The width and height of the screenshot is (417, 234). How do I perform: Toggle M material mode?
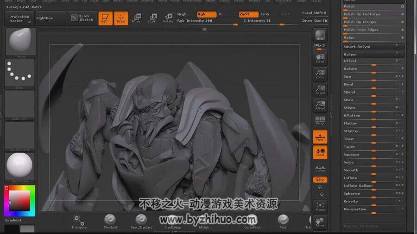220,14
